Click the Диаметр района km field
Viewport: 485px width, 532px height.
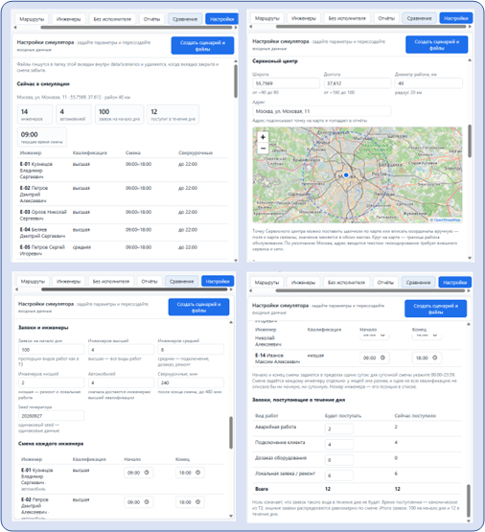pyautogui.click(x=428, y=83)
